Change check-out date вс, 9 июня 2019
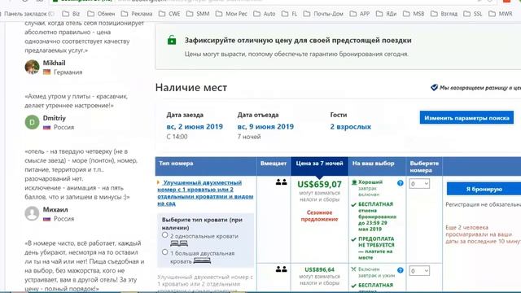521x293 pixels. (x=265, y=127)
